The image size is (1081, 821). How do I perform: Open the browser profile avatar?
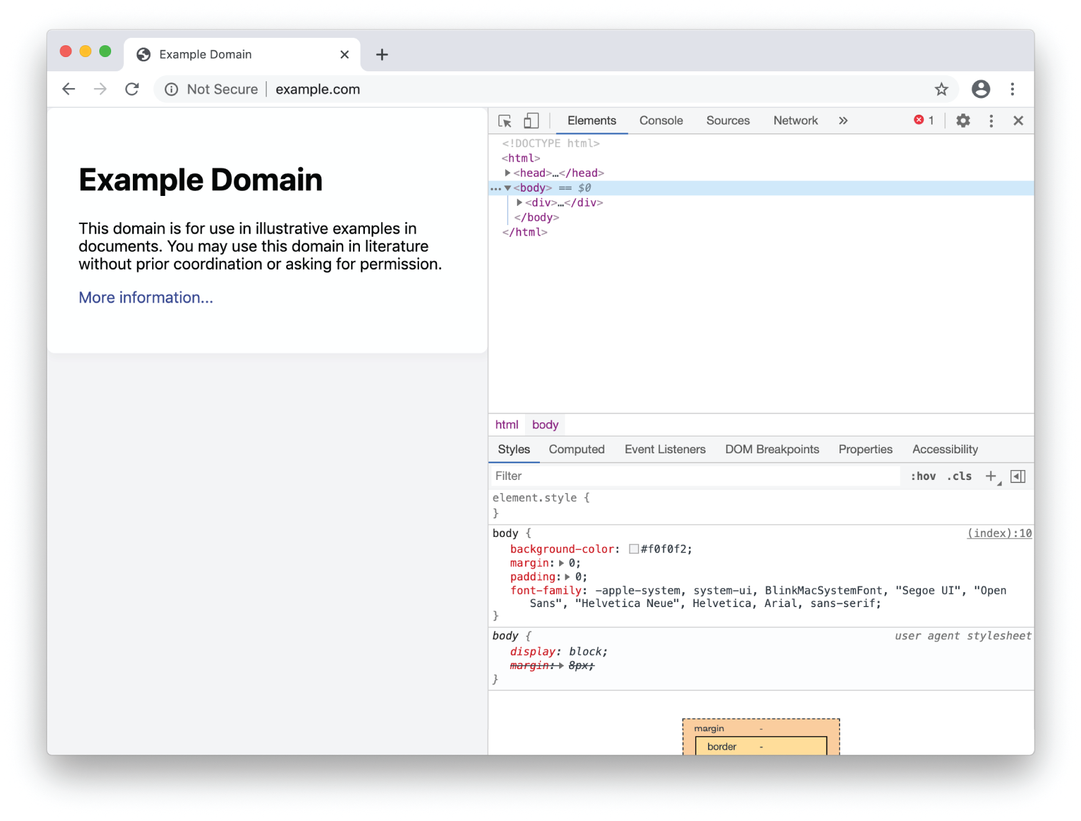980,89
